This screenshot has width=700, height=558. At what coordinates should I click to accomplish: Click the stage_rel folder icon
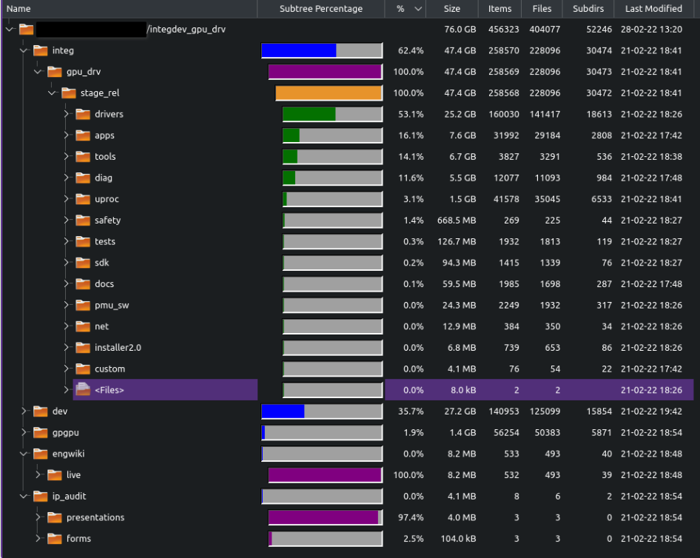68,93
